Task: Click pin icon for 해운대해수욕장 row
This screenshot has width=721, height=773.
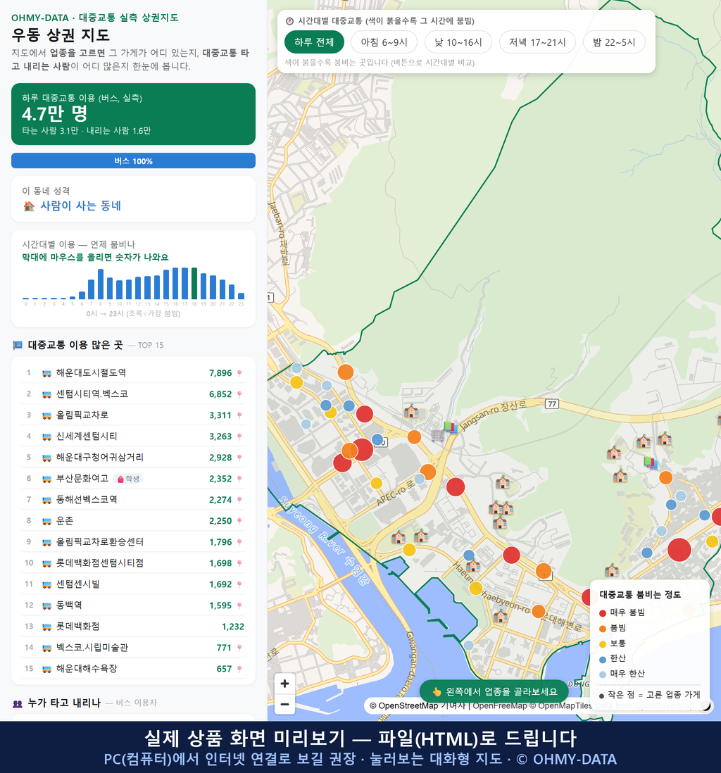Action: (x=239, y=669)
